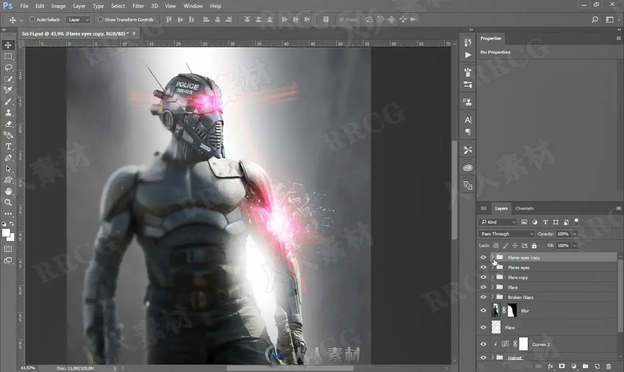Screen dimensions: 624x372
Task: Click the zoom percentage field in status bar
Action: (x=28, y=368)
